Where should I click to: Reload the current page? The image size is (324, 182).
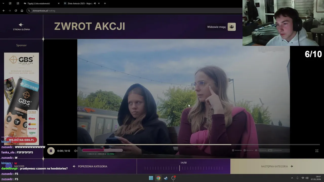pos(16,11)
